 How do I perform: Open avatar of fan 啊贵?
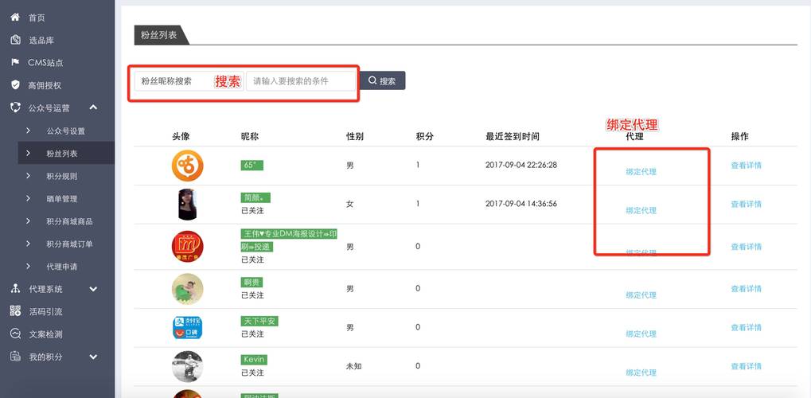point(187,289)
